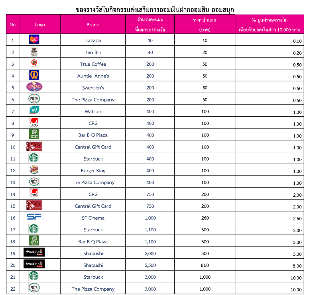Image resolution: width=315 pixels, height=295 pixels.
Task: Select the 'SF Cinema' brand cell
Action: (93, 218)
